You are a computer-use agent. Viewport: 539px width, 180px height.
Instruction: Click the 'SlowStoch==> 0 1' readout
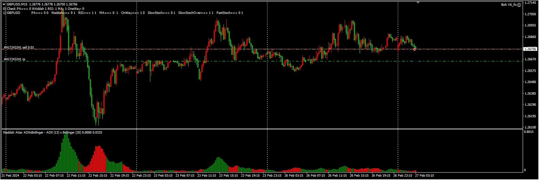(161, 13)
